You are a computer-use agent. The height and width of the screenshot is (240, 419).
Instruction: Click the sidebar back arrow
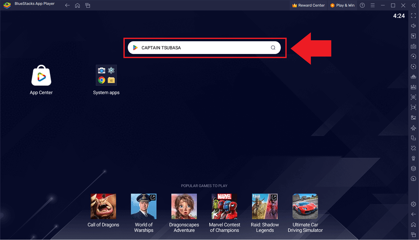(x=413, y=214)
